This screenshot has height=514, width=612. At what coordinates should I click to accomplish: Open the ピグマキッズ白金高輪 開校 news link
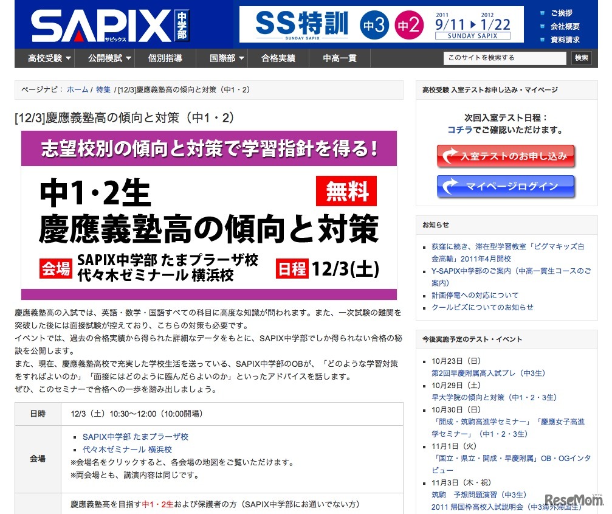[508, 252]
